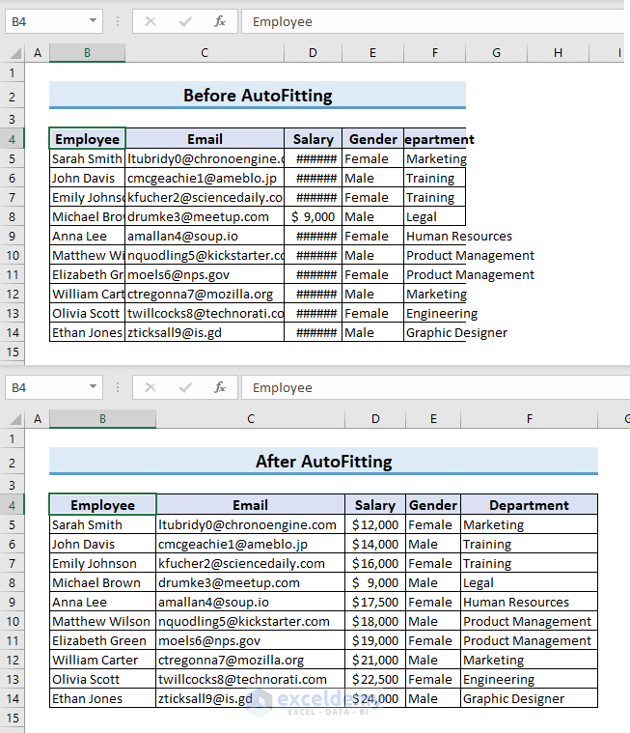Click 'Olivia Scott' cell in Before AutoFitting table
The height and width of the screenshot is (733, 630).
88,314
